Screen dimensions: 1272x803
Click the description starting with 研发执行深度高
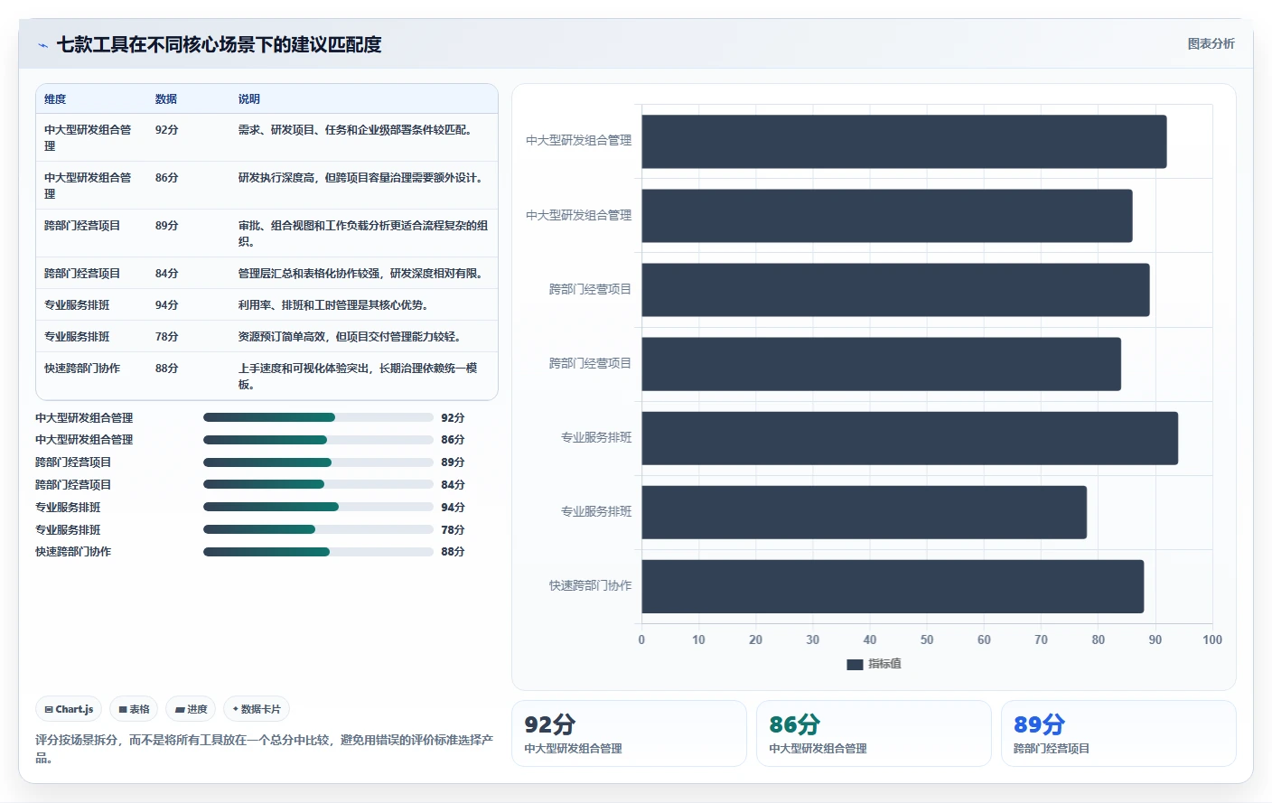click(x=360, y=178)
